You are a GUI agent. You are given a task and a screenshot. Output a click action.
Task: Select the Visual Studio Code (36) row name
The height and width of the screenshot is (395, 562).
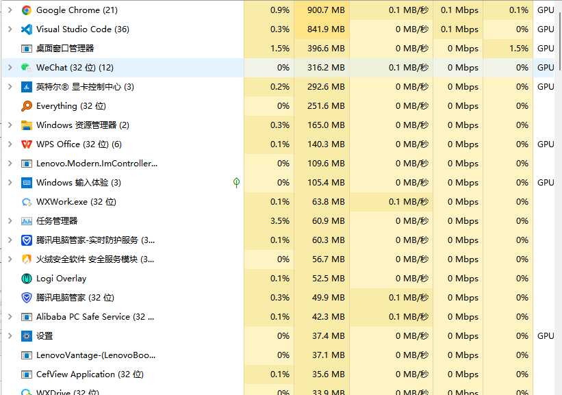[83, 29]
